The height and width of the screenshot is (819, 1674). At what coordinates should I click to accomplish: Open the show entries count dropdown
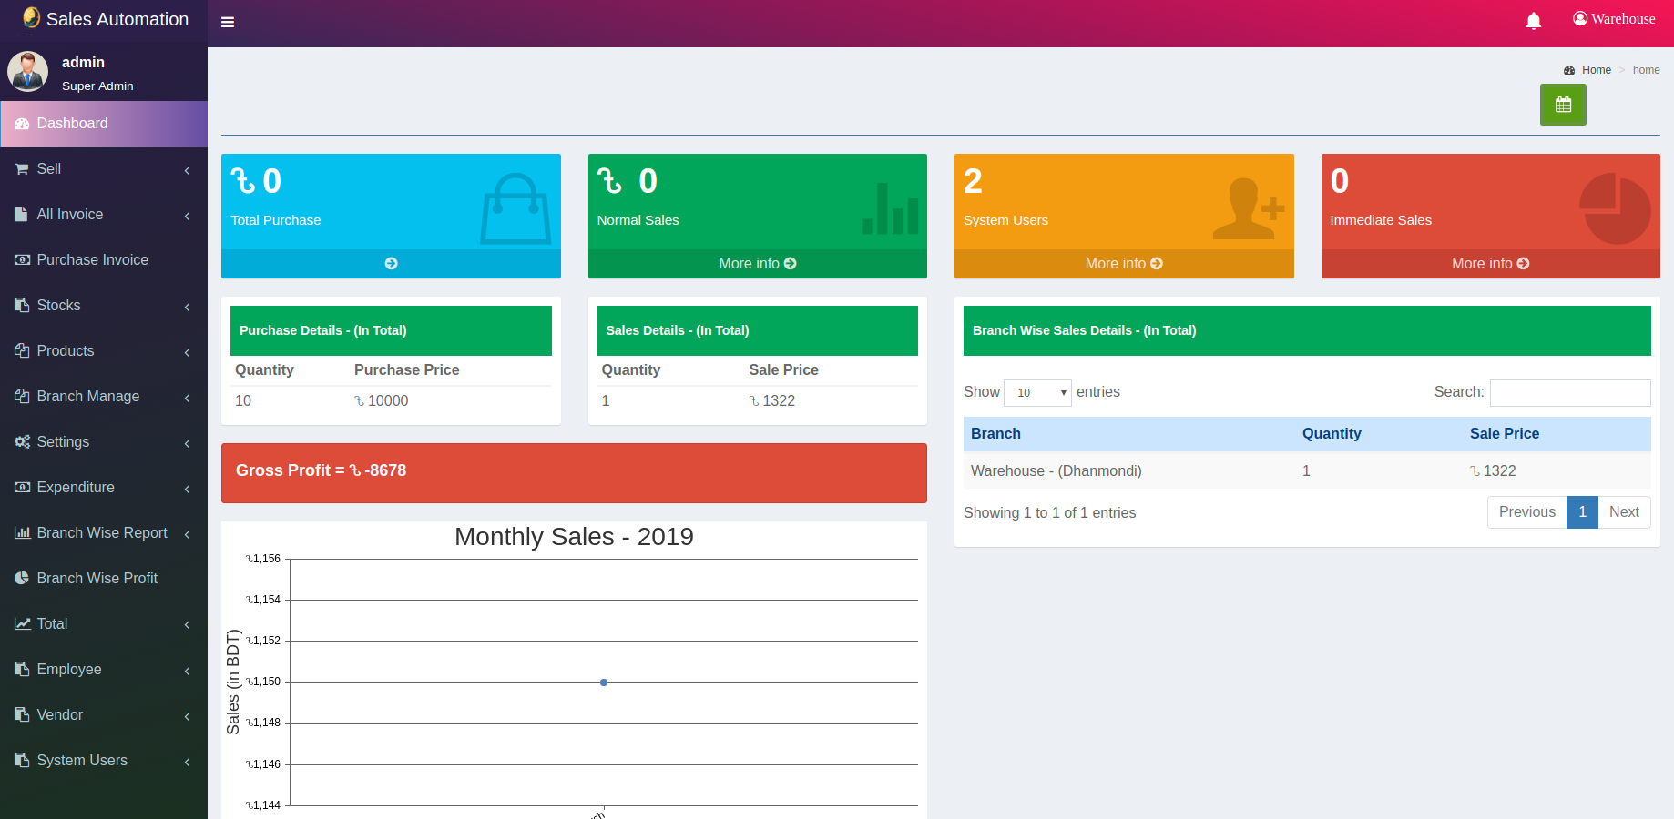point(1037,393)
